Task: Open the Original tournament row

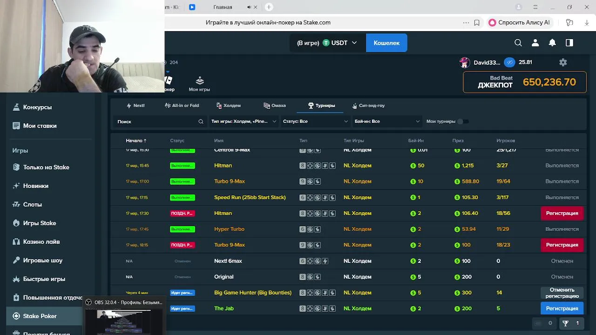Action: [348, 277]
